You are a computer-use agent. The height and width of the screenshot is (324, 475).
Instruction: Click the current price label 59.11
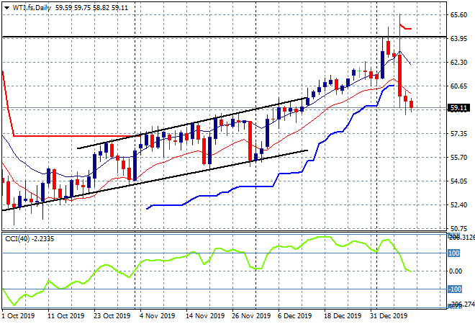[458, 108]
